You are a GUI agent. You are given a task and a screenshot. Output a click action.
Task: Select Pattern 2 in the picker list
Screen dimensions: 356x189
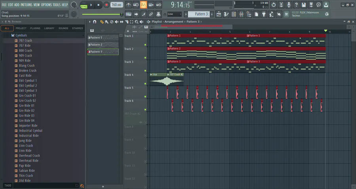(x=103, y=45)
